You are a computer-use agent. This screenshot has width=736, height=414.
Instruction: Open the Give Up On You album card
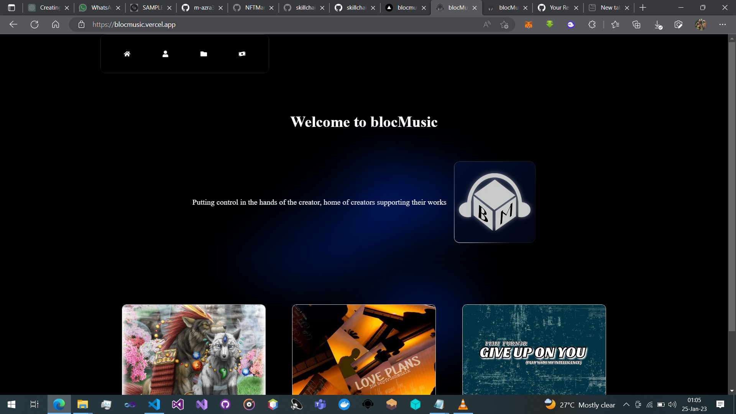tap(534, 350)
